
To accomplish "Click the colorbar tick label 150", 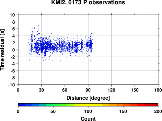I will point(123,112).
